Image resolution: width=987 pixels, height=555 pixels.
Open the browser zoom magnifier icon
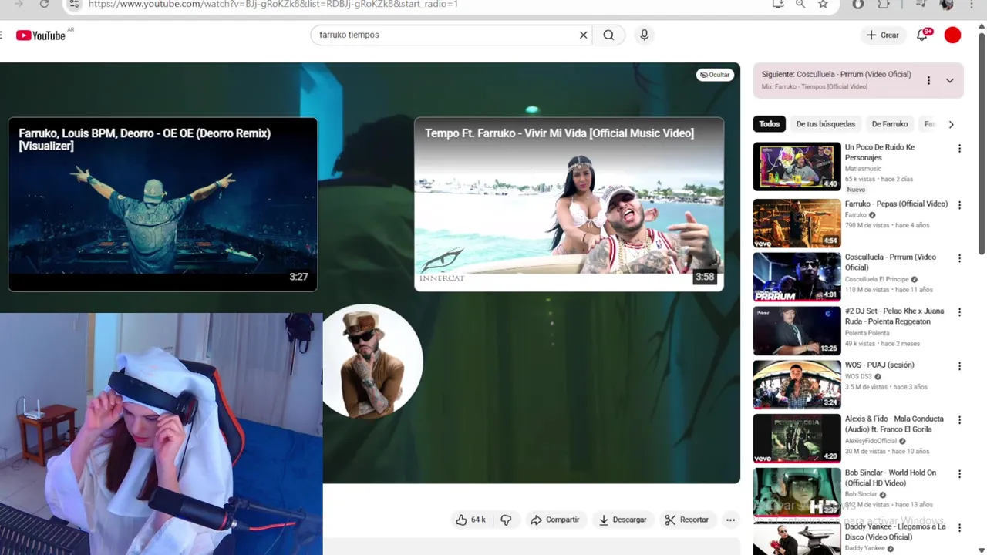pos(800,4)
